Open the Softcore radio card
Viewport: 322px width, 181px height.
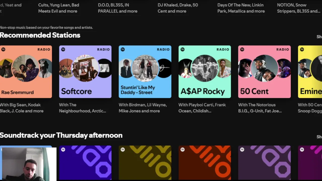85,72
